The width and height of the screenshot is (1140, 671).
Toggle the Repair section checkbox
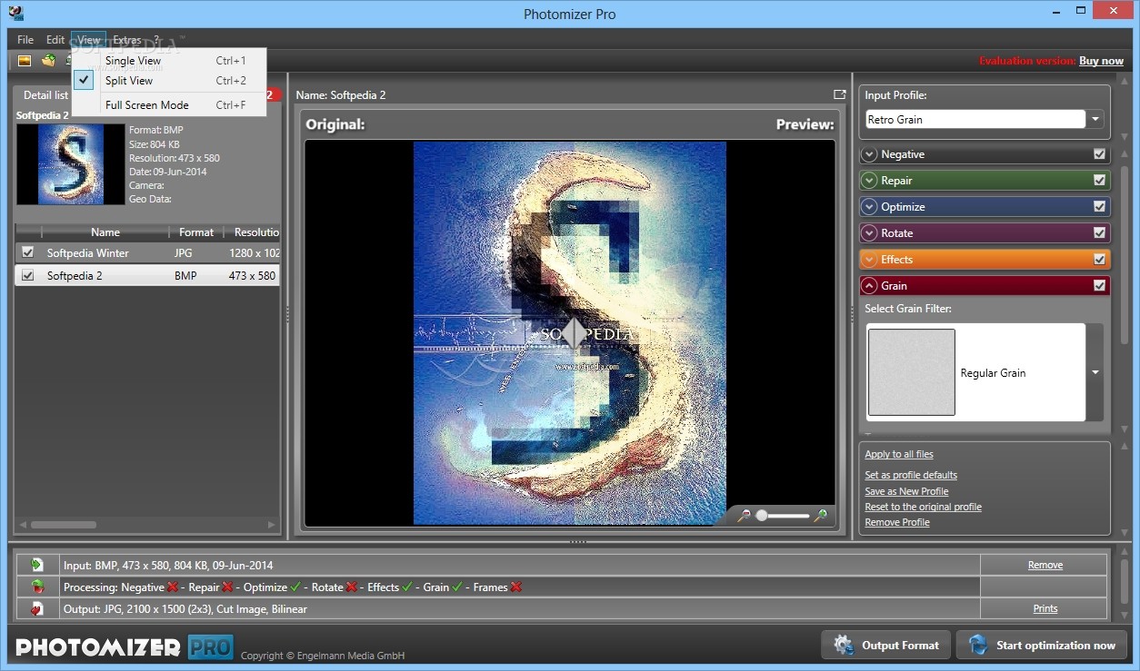[x=1100, y=181]
